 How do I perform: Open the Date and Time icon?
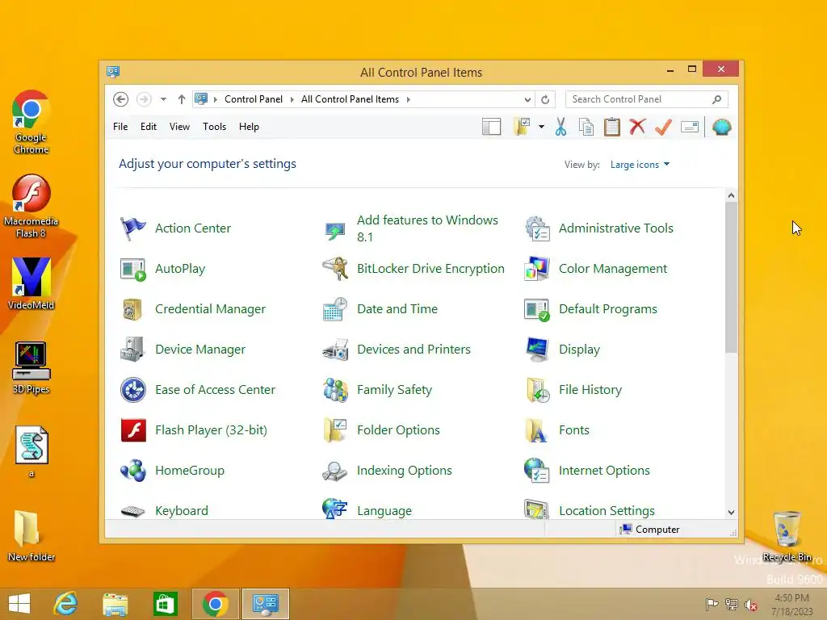[x=335, y=309]
